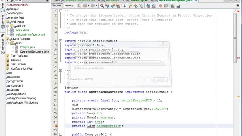Screen dimensions: 242x136
Task: Click error lightbulb glyph on line 28
Action: 56,126
